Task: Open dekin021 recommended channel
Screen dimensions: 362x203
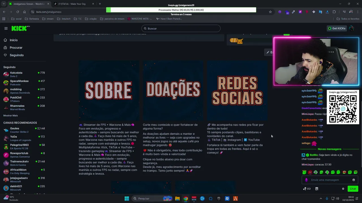Action: [24, 188]
